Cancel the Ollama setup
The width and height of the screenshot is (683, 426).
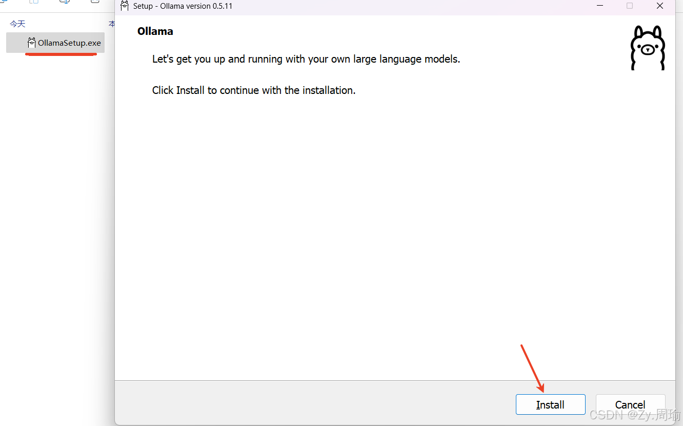pos(630,404)
